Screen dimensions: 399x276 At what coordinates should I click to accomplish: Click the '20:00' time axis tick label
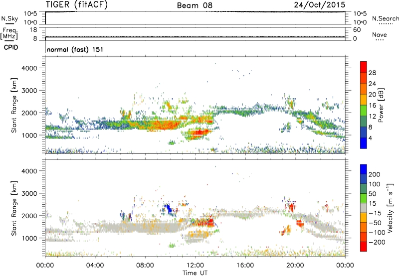pos(295,266)
